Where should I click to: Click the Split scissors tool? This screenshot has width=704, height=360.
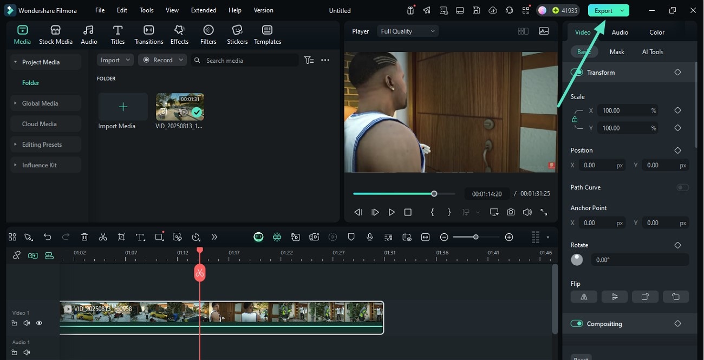click(103, 237)
